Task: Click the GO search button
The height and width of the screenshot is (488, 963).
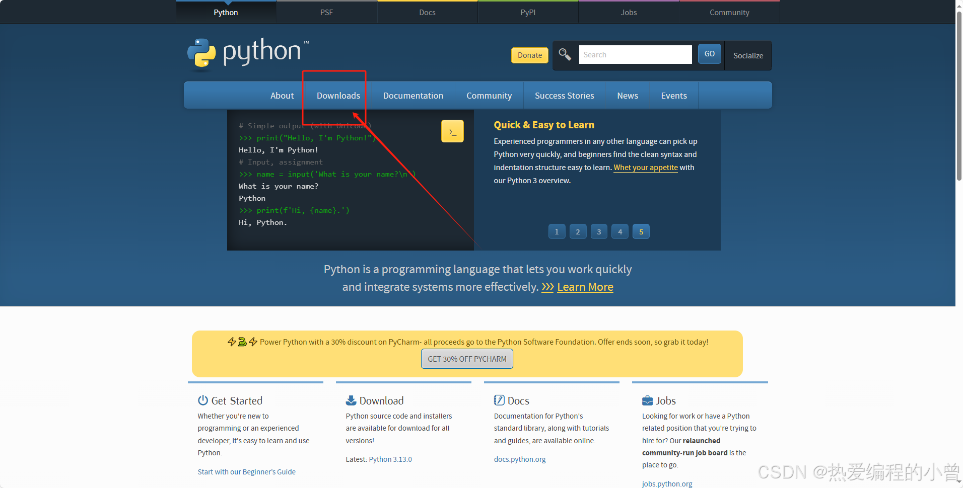Action: [709, 54]
